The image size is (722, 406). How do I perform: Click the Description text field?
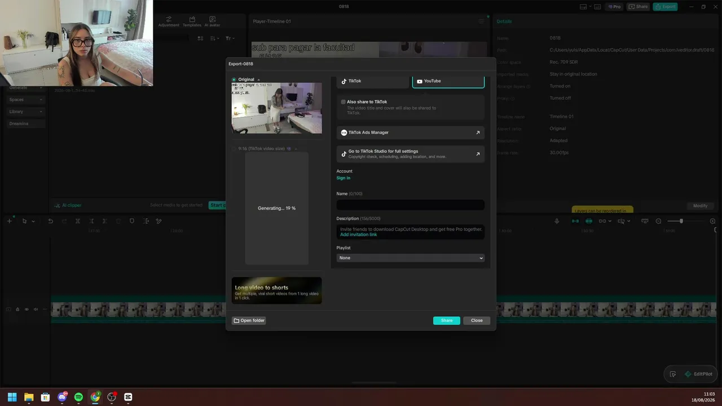click(411, 232)
